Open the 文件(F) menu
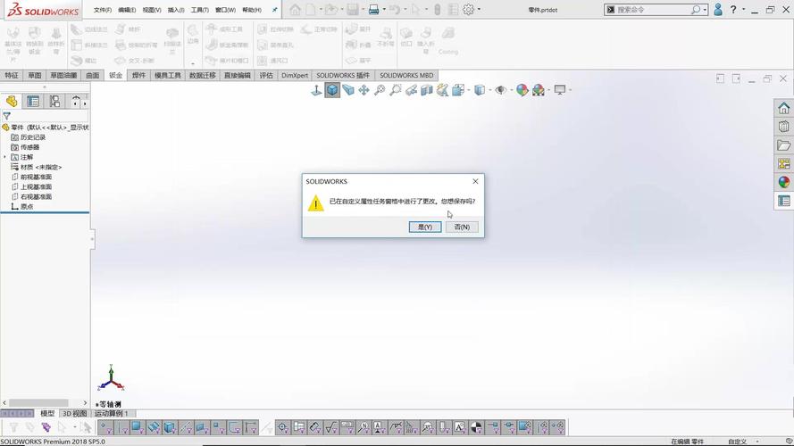This screenshot has height=446, width=794. point(103,10)
